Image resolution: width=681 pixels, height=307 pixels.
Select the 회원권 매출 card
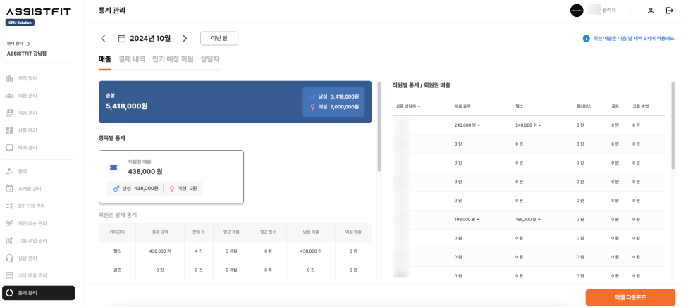coord(171,177)
